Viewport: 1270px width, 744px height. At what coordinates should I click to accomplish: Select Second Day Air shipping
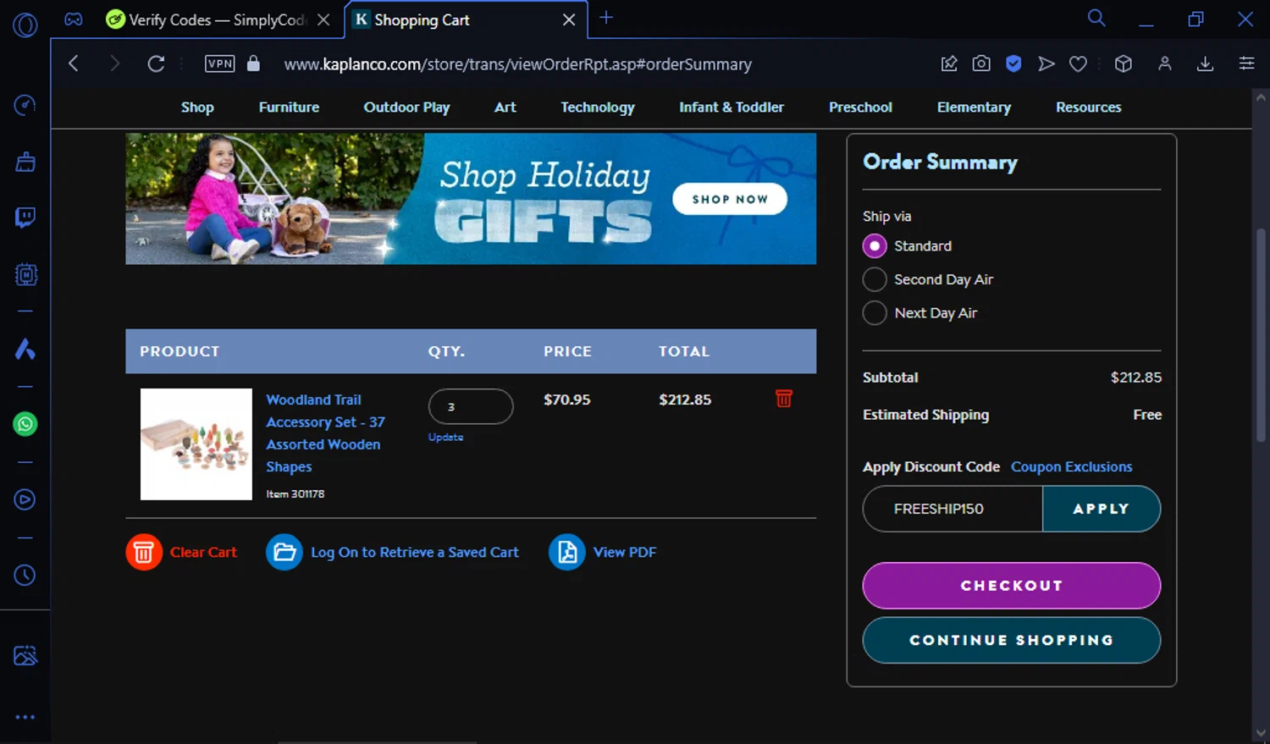tap(875, 279)
